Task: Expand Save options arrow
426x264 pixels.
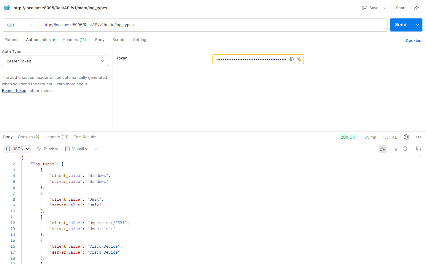Action: (x=385, y=8)
